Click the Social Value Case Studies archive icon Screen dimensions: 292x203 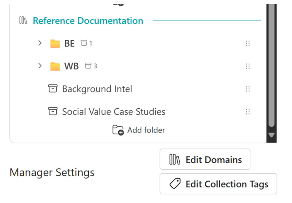tap(52, 111)
